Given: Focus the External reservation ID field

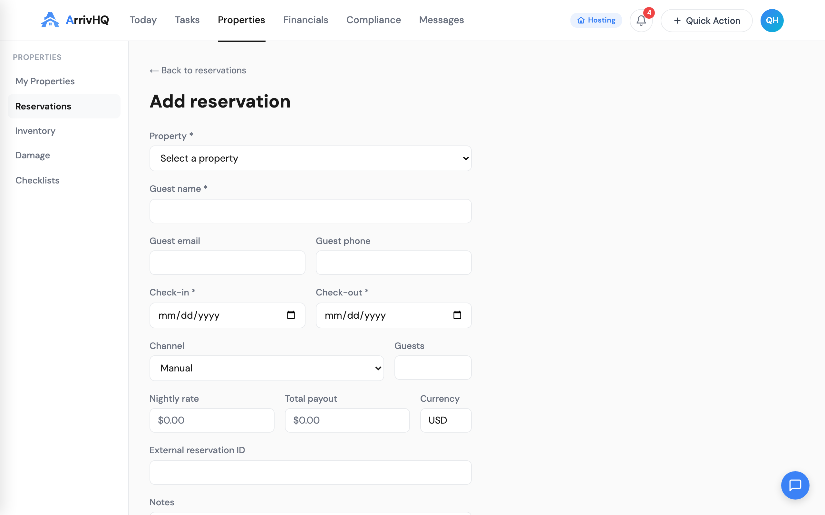Looking at the screenshot, I should [311, 473].
